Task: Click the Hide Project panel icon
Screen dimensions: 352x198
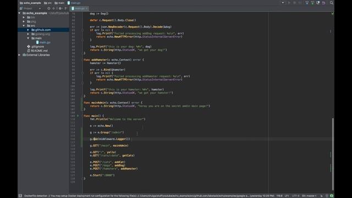Action: (66, 8)
